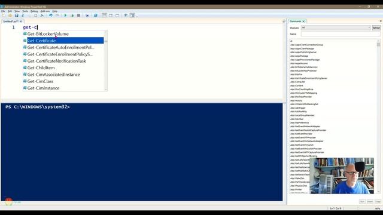Image resolution: width=383 pixels, height=215 pixels.
Task: Select Add-Computer in Commands list
Action: point(297,82)
